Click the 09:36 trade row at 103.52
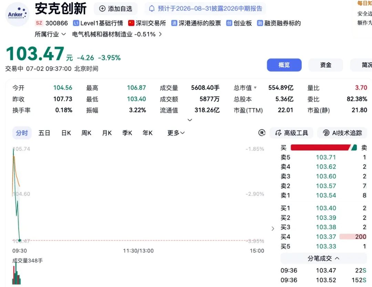The image size is (372, 287). point(323,280)
